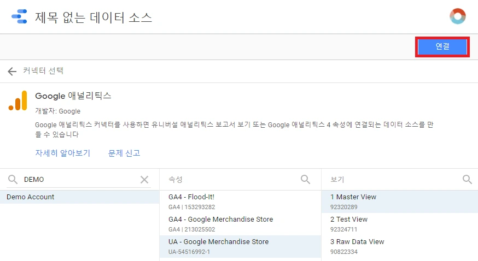This screenshot has height=261, width=478.
Task: Open the user account avatar
Action: 458,16
